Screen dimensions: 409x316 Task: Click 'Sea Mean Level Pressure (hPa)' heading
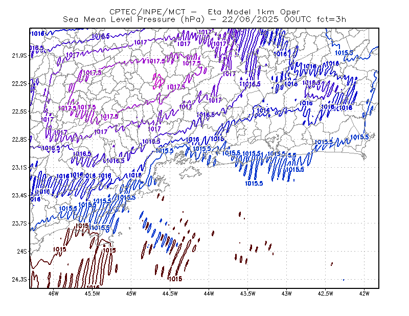pos(134,19)
